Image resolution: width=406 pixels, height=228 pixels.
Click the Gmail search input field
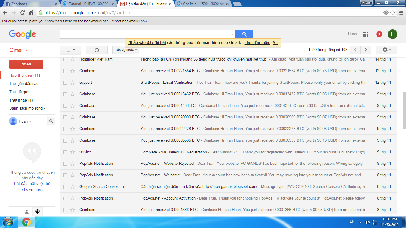click(x=145, y=34)
